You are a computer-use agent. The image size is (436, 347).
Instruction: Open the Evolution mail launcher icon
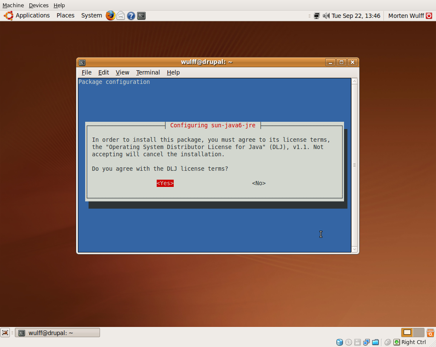(x=120, y=16)
